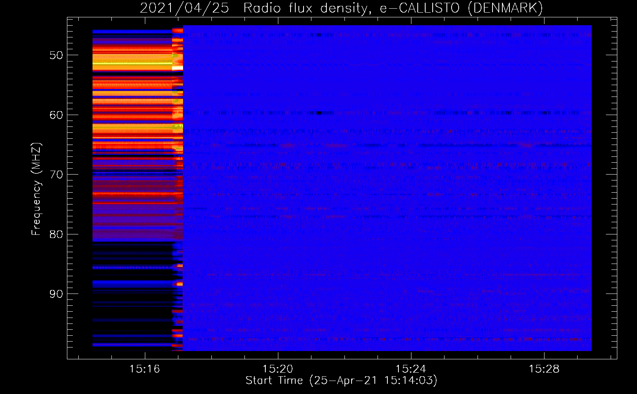Click the 'Frequency (MHZ)' axis label
This screenshot has width=637, height=394.
click(36, 189)
